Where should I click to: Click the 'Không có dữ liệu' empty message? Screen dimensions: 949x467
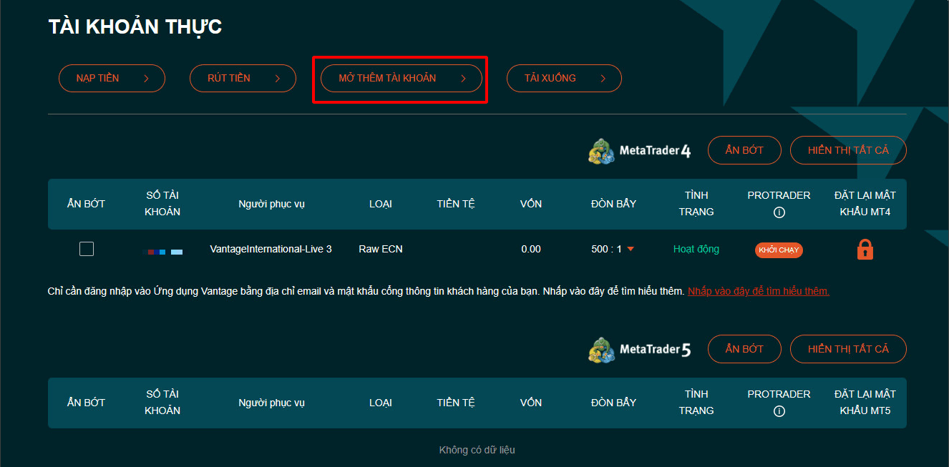[477, 450]
